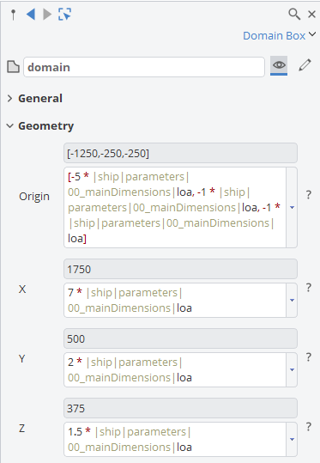Click the Z value 375
This screenshot has width=320, height=463.
180,408
